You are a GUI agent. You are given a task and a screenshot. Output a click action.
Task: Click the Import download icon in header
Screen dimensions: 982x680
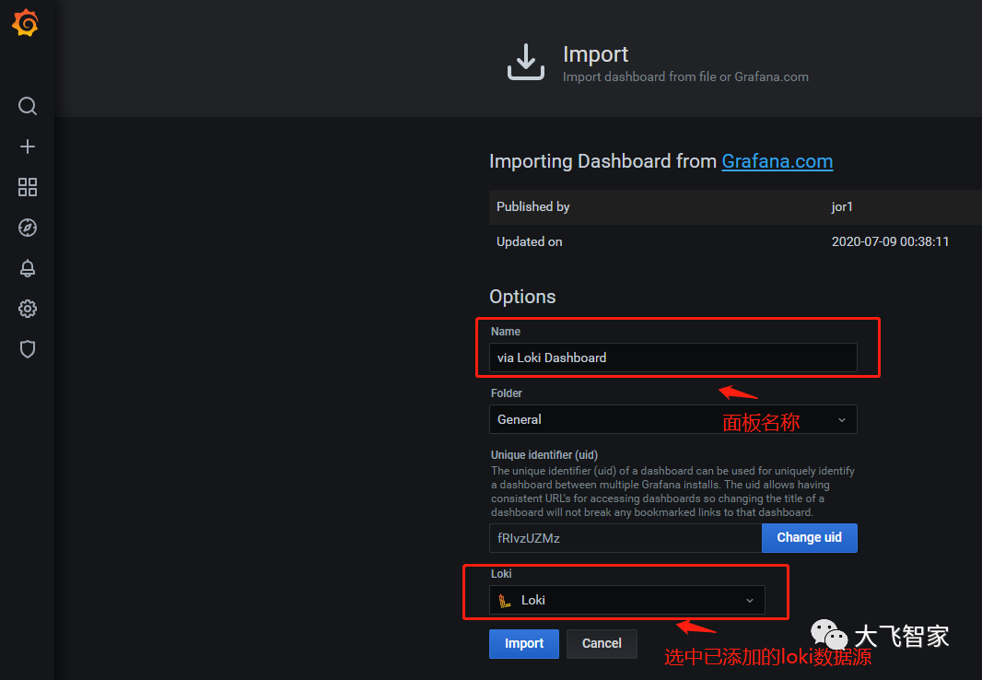[525, 62]
